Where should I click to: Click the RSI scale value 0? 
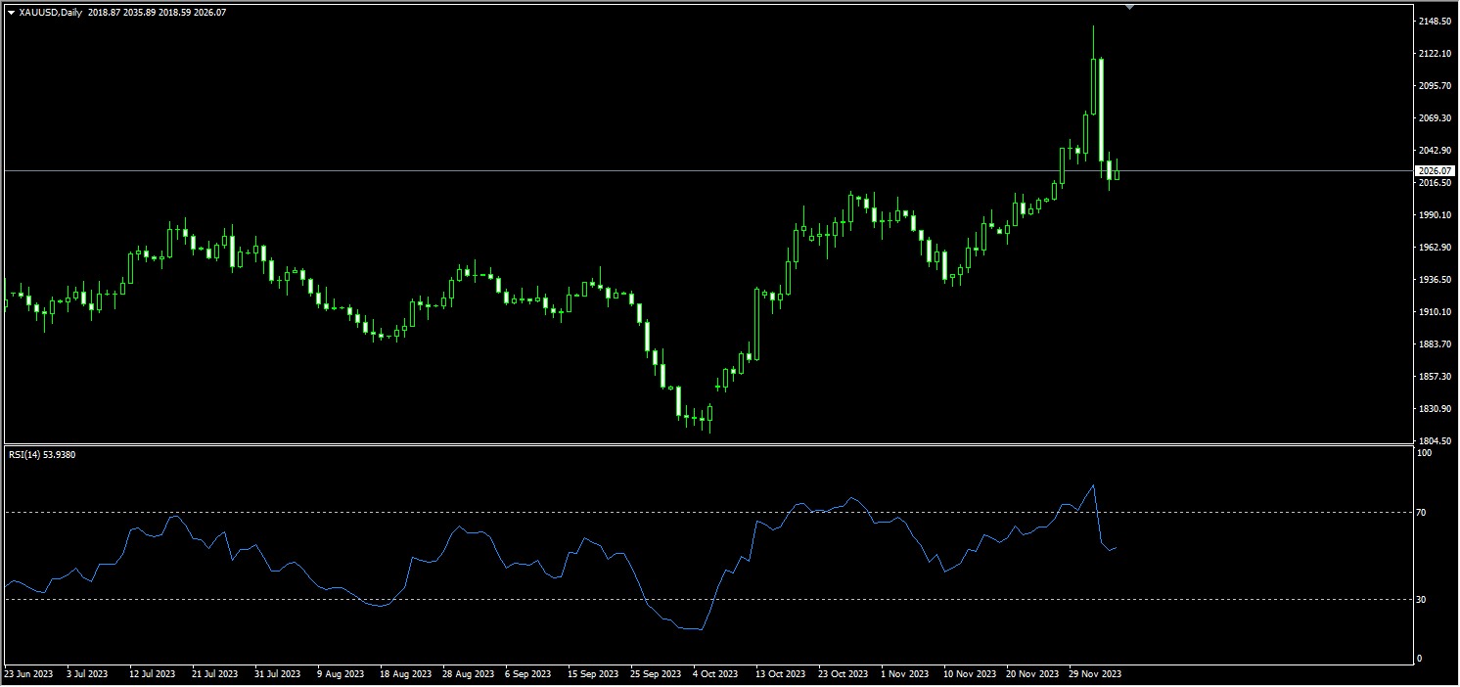click(x=1419, y=659)
